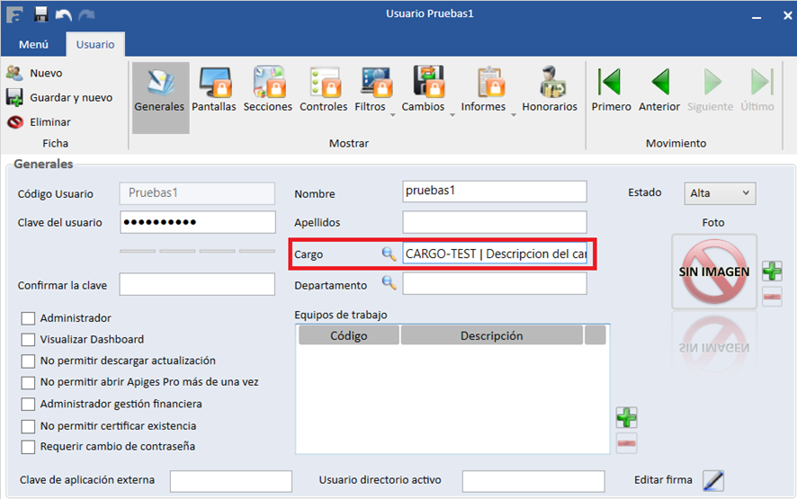Switch to the Menú tab
This screenshot has width=797, height=499.
tap(33, 44)
